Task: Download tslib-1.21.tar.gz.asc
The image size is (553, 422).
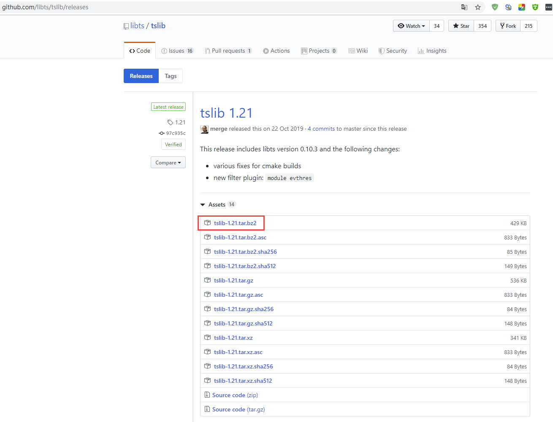Action: click(239, 295)
